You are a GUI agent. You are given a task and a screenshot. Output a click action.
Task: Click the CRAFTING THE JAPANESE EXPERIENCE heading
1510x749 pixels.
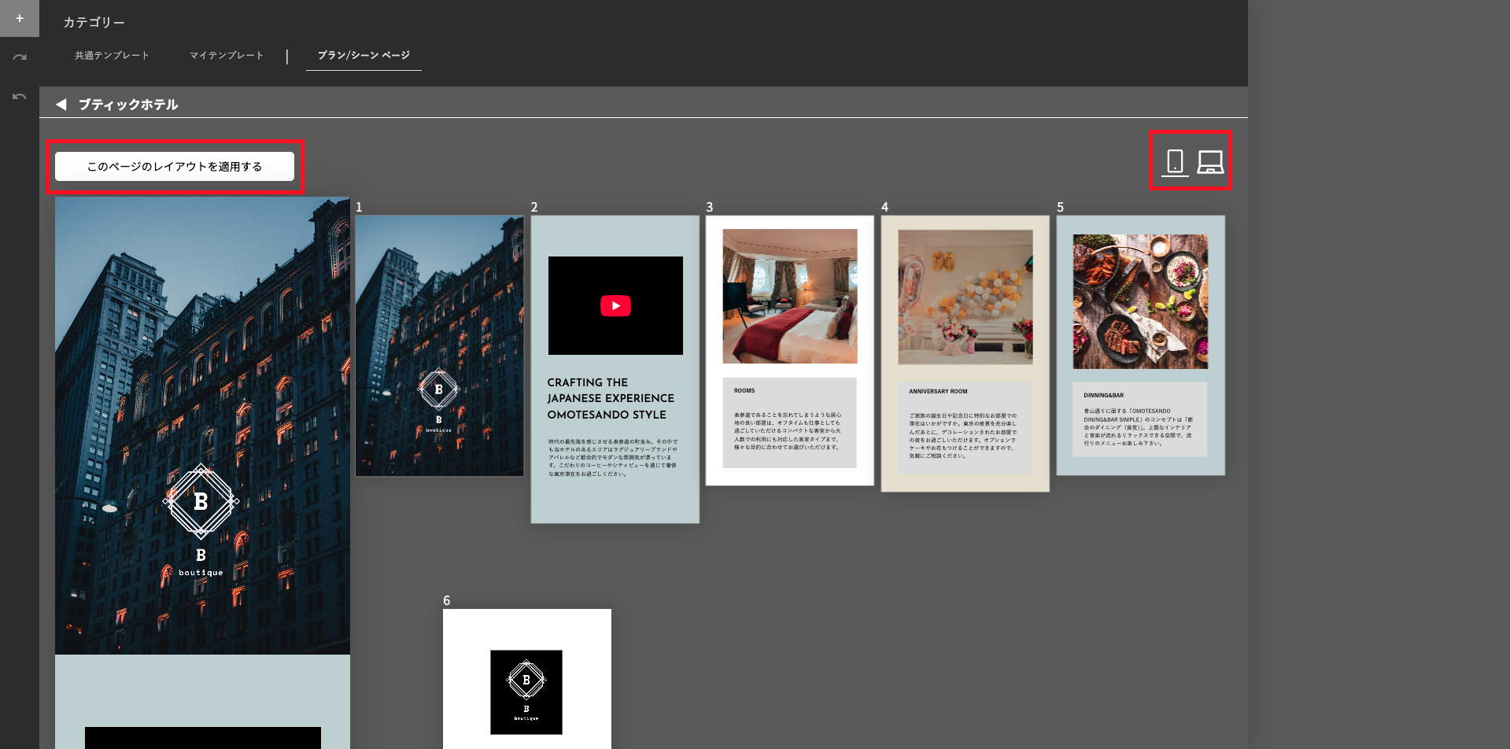611,398
